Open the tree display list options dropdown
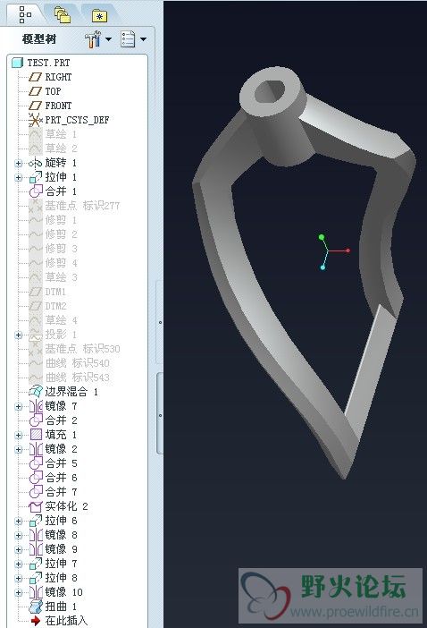This screenshot has height=628, width=427. 133,39
